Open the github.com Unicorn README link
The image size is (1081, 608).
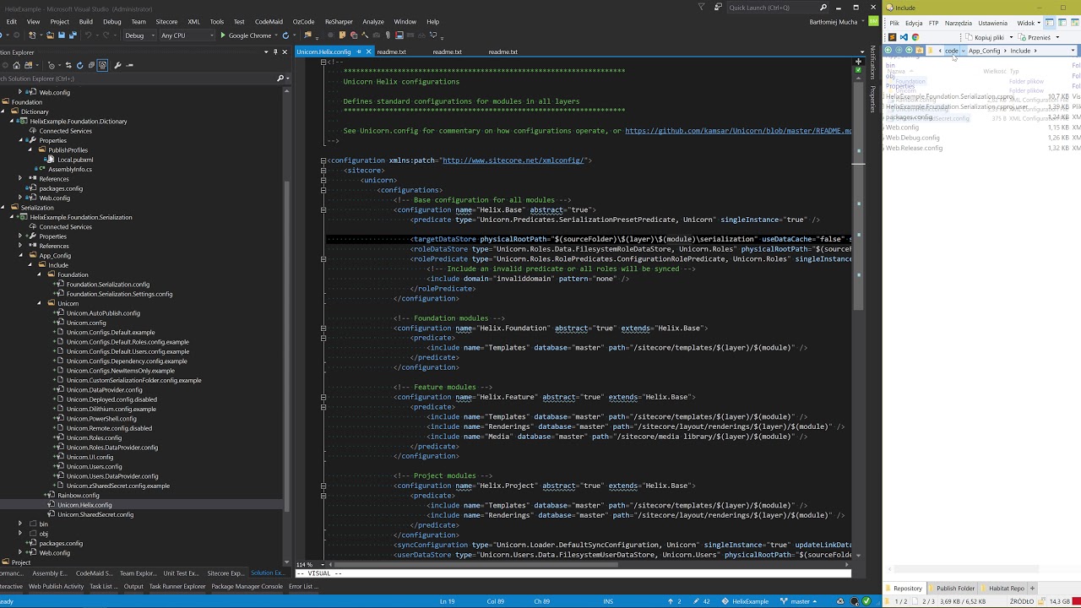[x=738, y=131]
